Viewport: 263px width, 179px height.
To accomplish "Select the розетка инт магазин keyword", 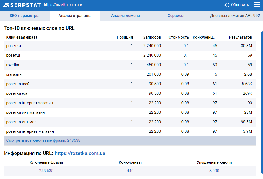I will [26, 112].
